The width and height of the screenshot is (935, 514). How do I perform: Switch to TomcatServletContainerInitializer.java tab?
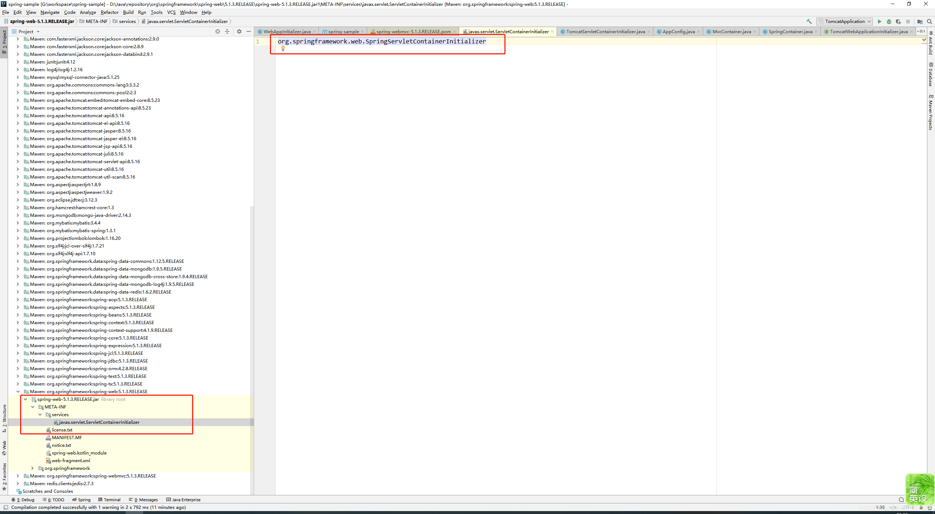[606, 32]
